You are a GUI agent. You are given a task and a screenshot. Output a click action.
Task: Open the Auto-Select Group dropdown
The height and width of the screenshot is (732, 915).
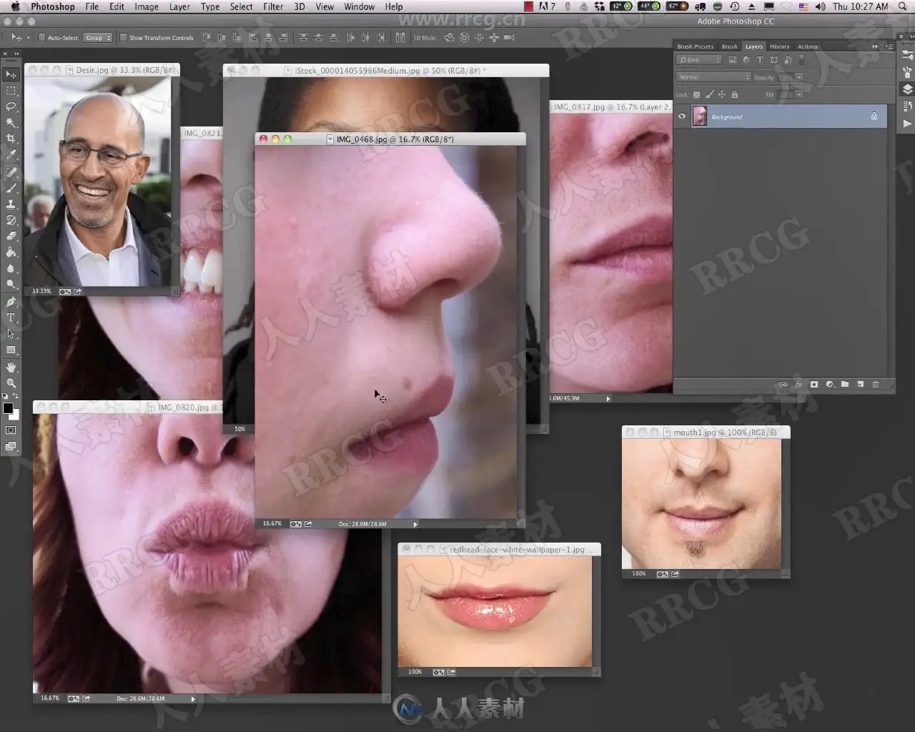click(x=98, y=37)
